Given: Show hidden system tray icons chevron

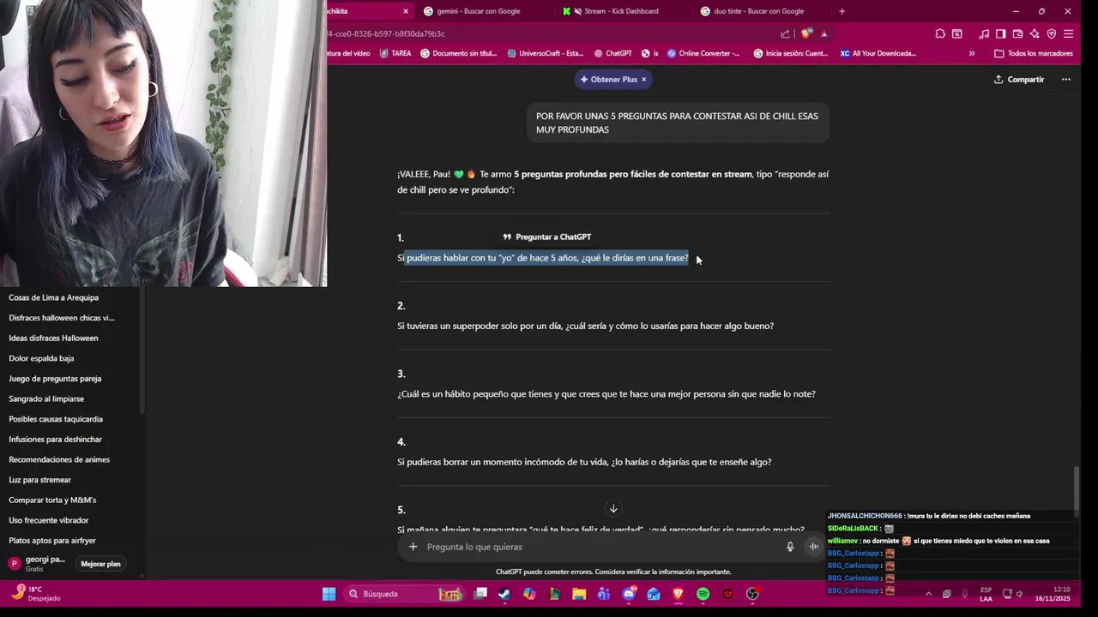Looking at the screenshot, I should (928, 594).
